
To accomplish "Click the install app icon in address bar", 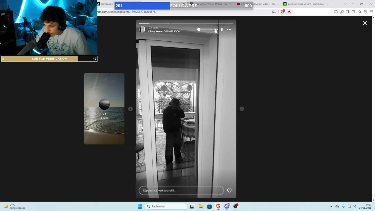I will coord(274,12).
